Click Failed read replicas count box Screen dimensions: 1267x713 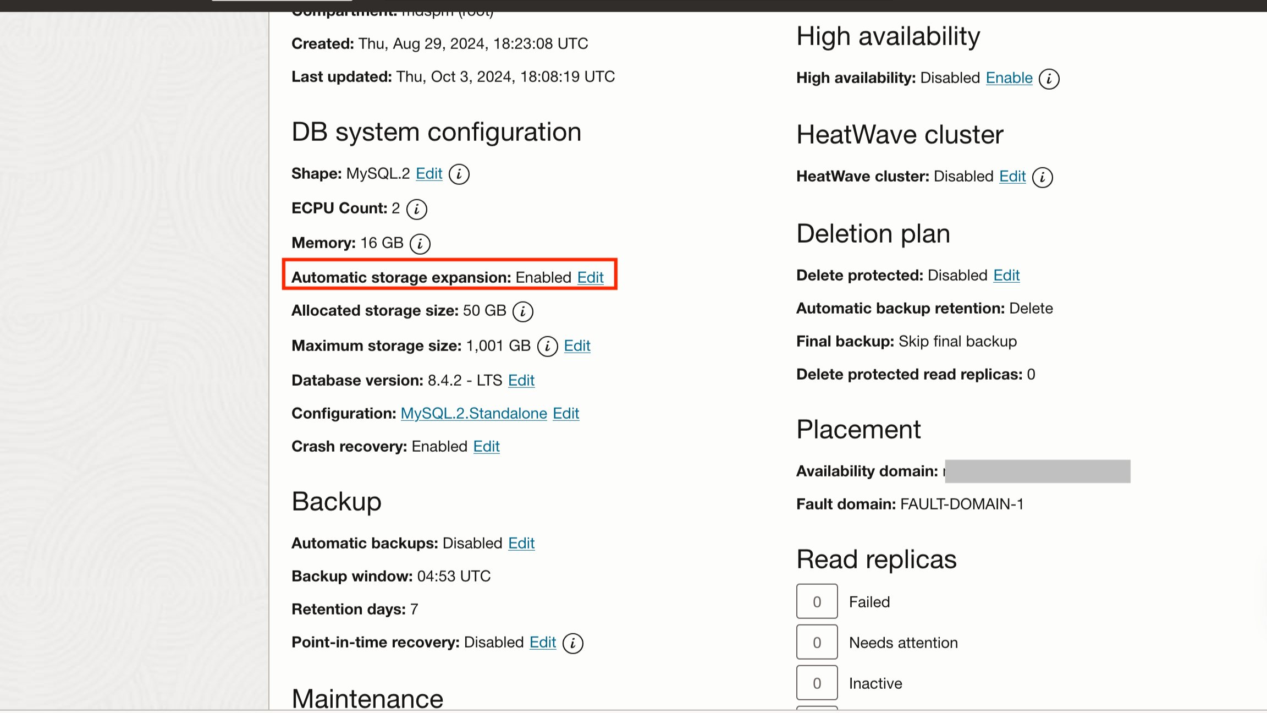817,601
